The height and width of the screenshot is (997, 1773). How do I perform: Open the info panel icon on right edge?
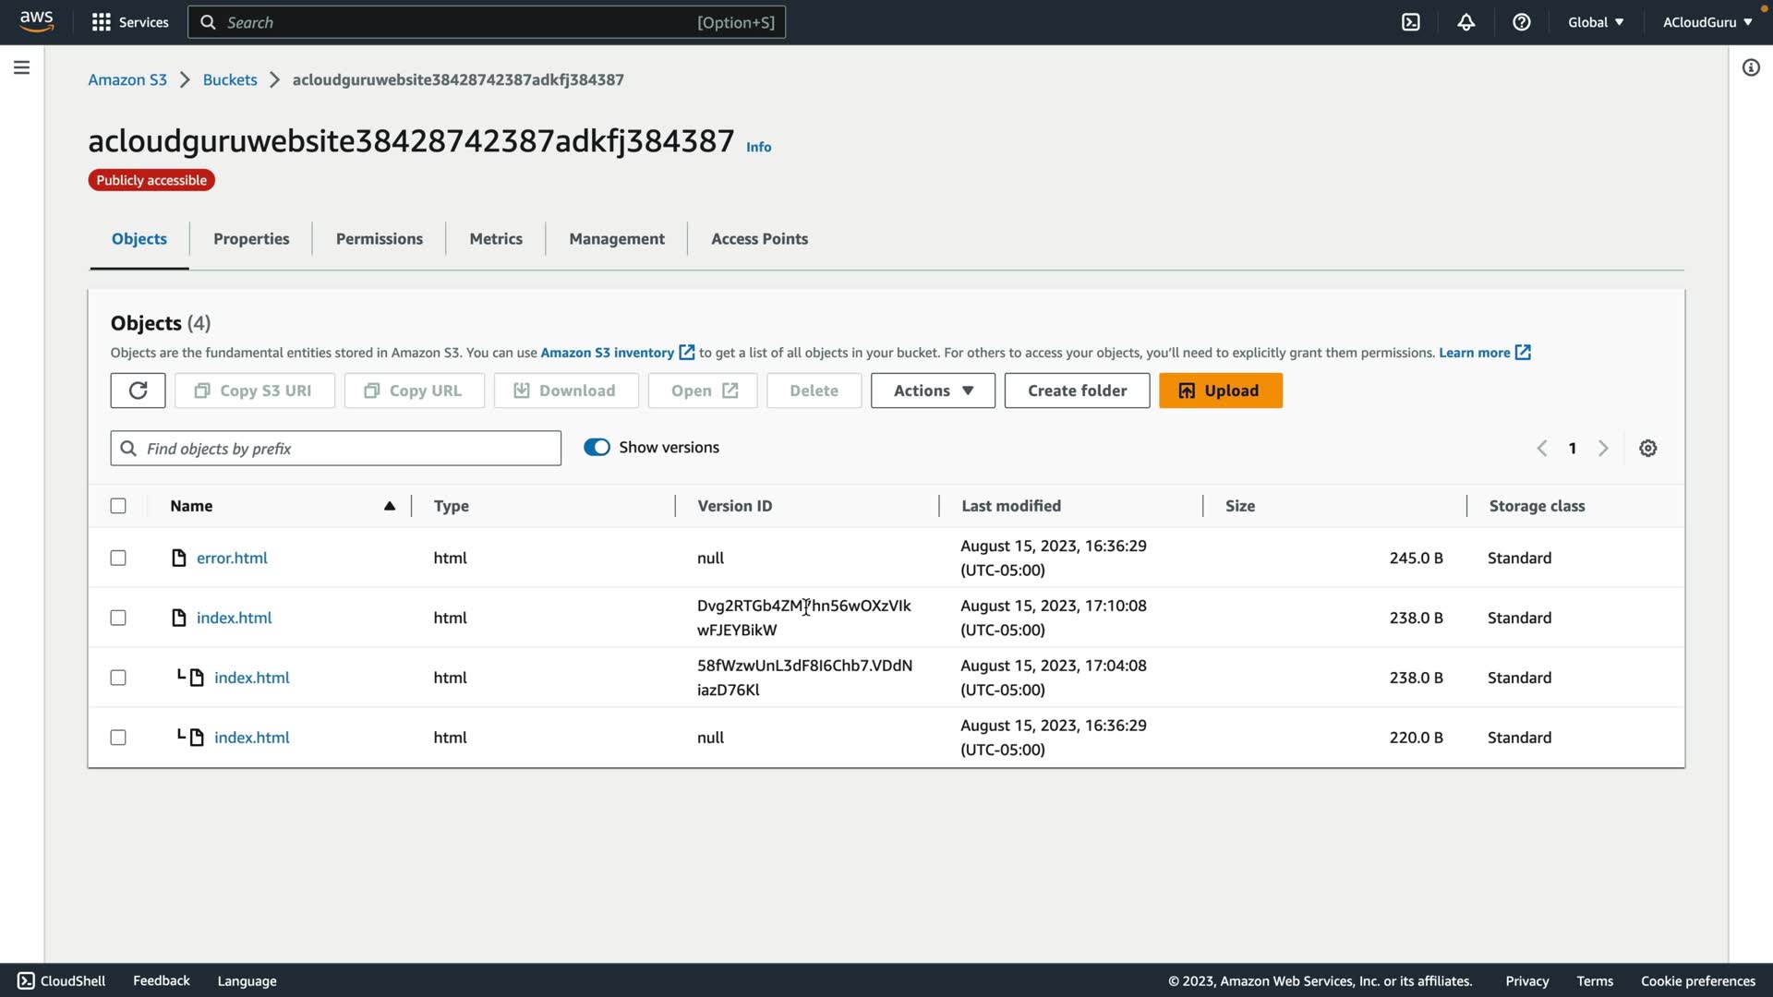(x=1751, y=67)
